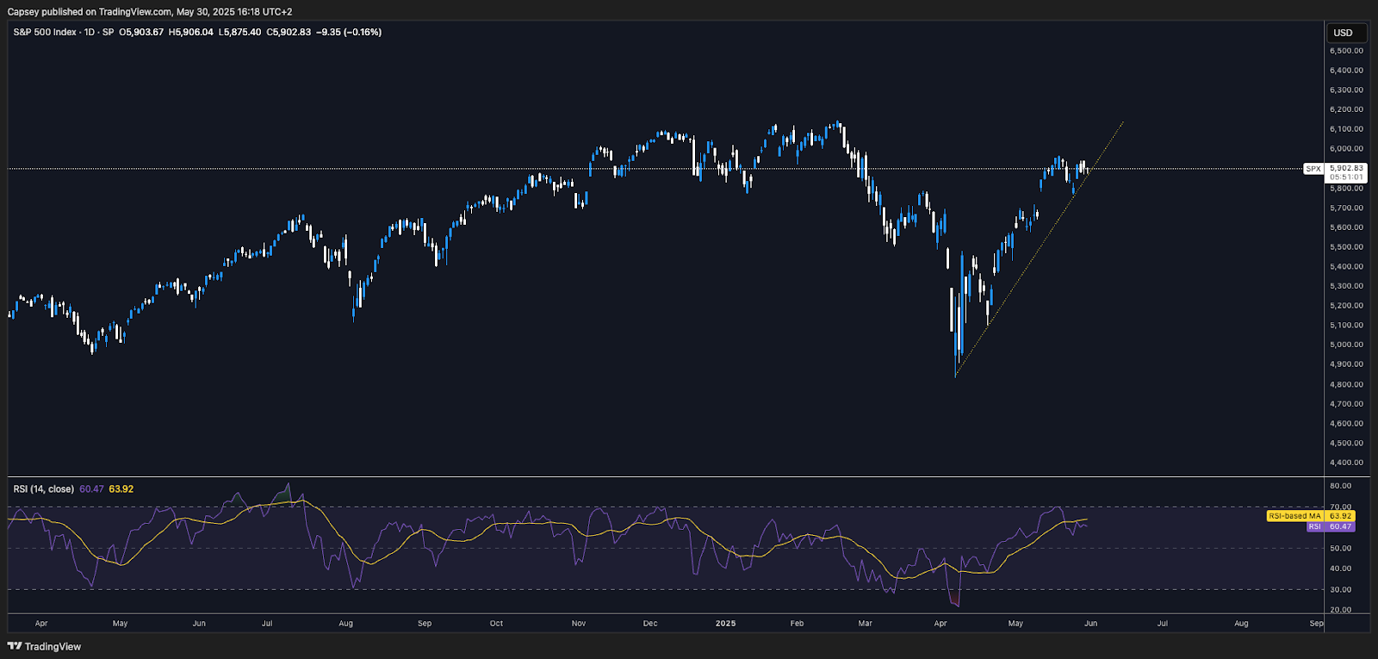This screenshot has height=659, width=1378.
Task: Click the S&P 500 Index symbol title
Action: pyautogui.click(x=45, y=32)
